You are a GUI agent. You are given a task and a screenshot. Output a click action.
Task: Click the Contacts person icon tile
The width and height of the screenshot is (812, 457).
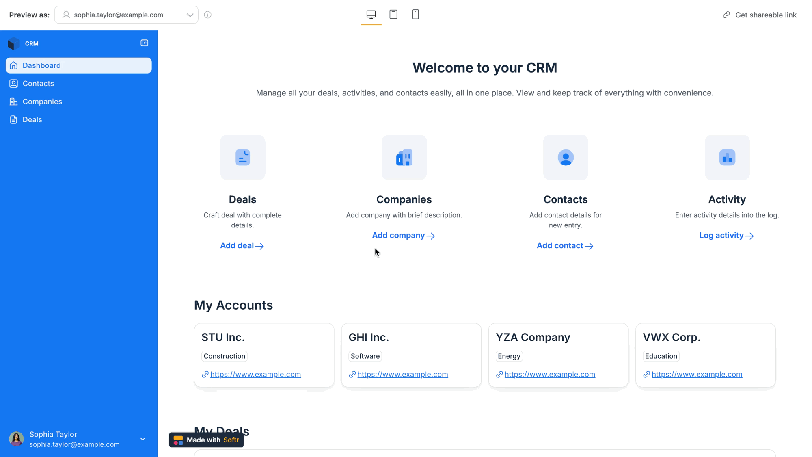tap(565, 158)
